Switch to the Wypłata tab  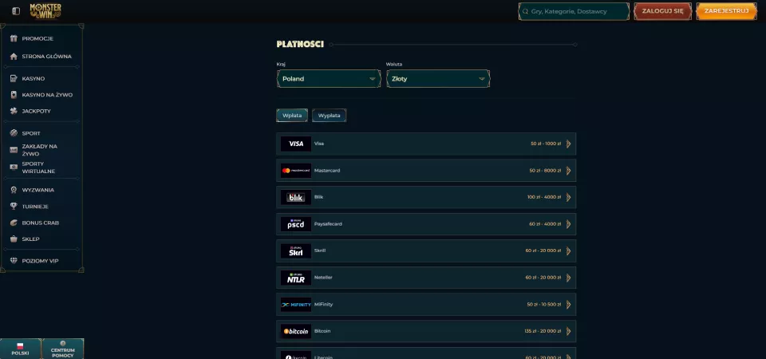click(329, 116)
